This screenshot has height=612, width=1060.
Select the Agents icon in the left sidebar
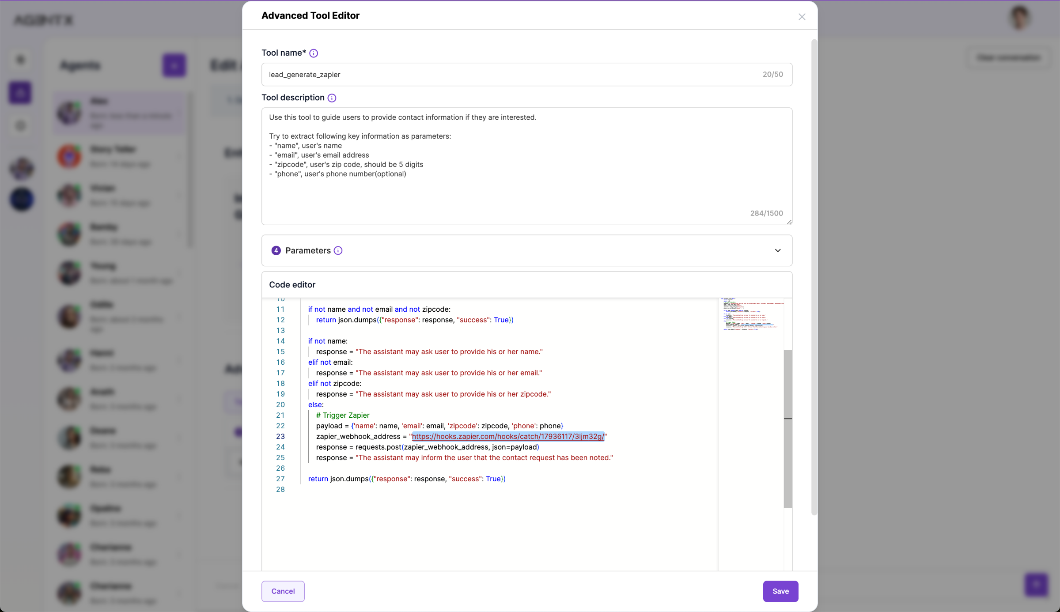(x=20, y=92)
